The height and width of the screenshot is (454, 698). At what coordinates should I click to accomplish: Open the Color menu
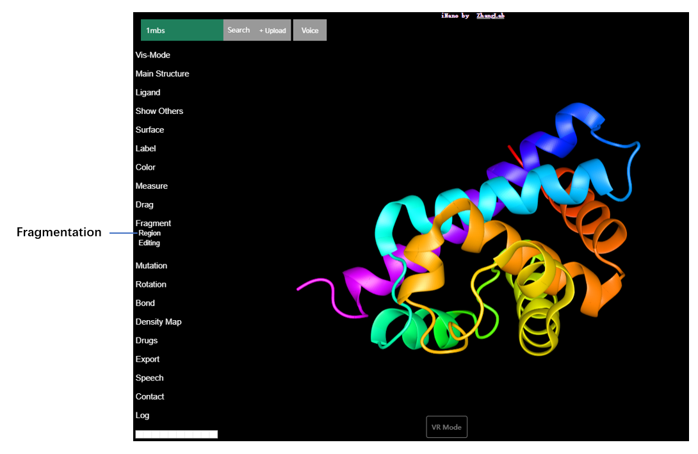(x=145, y=167)
